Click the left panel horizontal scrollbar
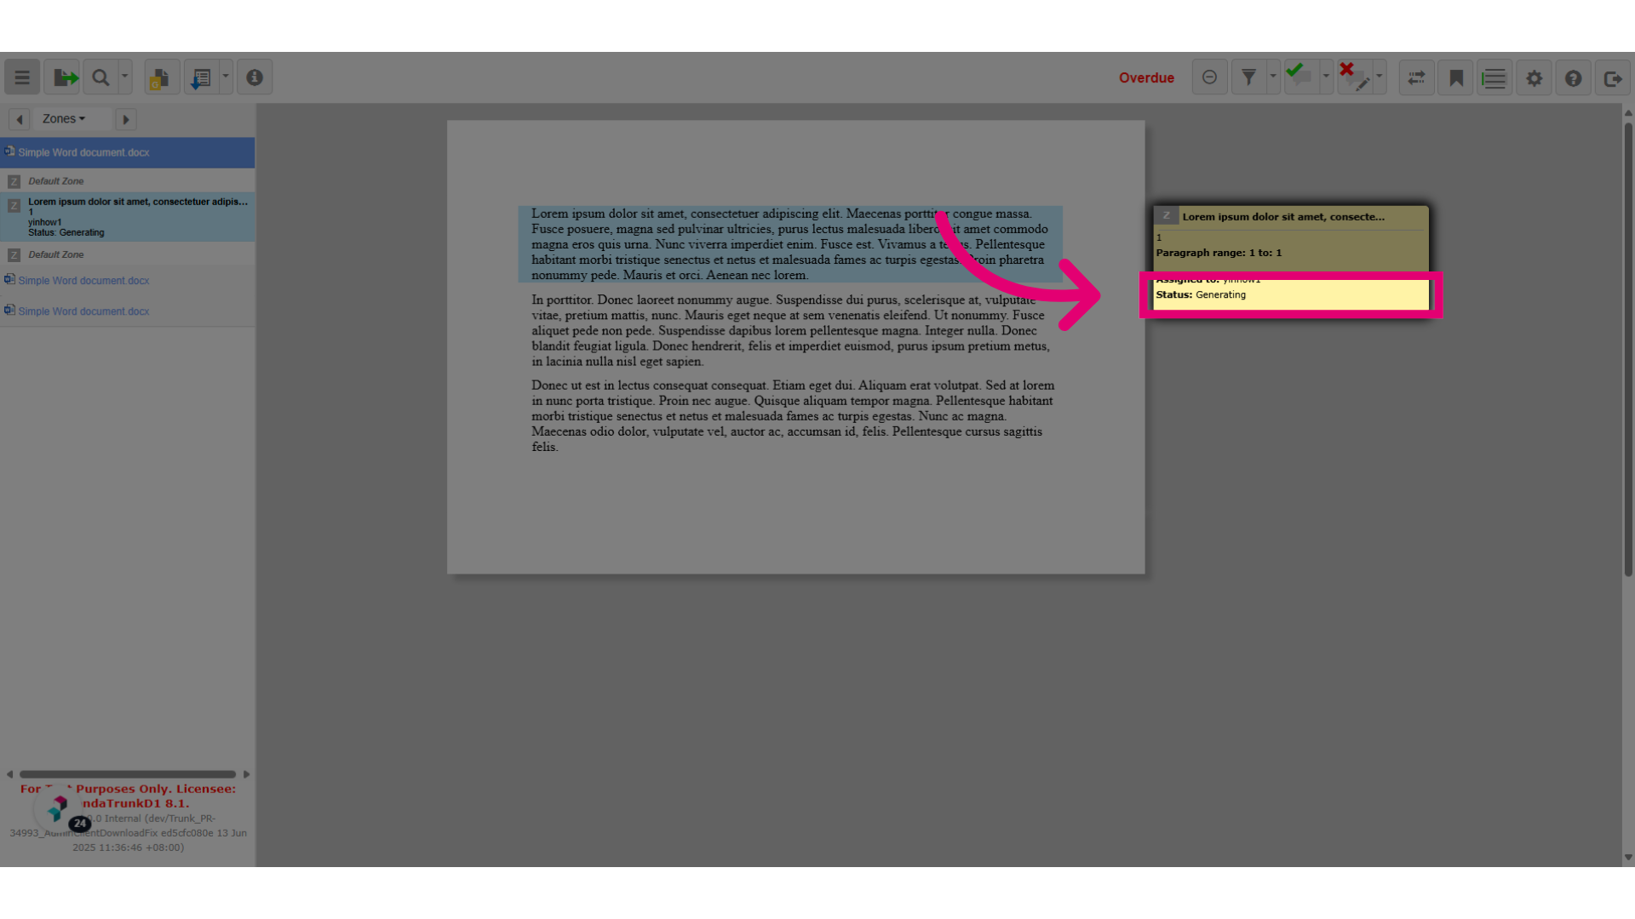 point(128,774)
